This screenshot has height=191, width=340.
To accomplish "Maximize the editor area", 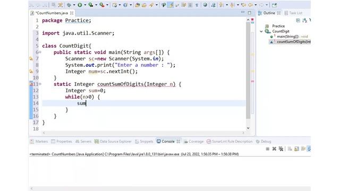I will pyautogui.click(x=250, y=13).
